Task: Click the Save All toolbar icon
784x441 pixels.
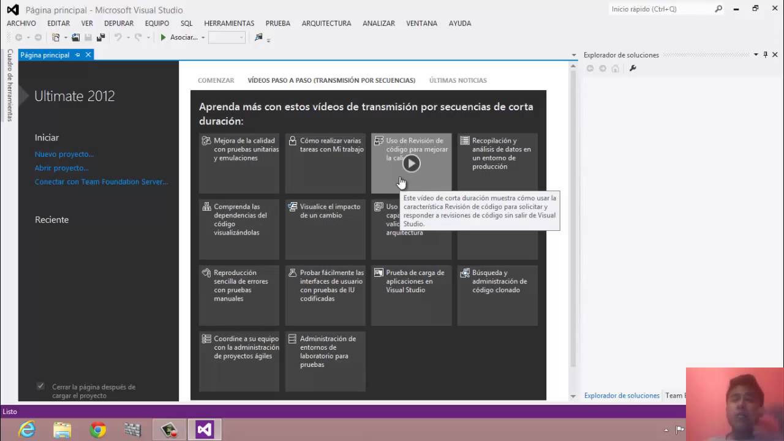Action: [100, 37]
